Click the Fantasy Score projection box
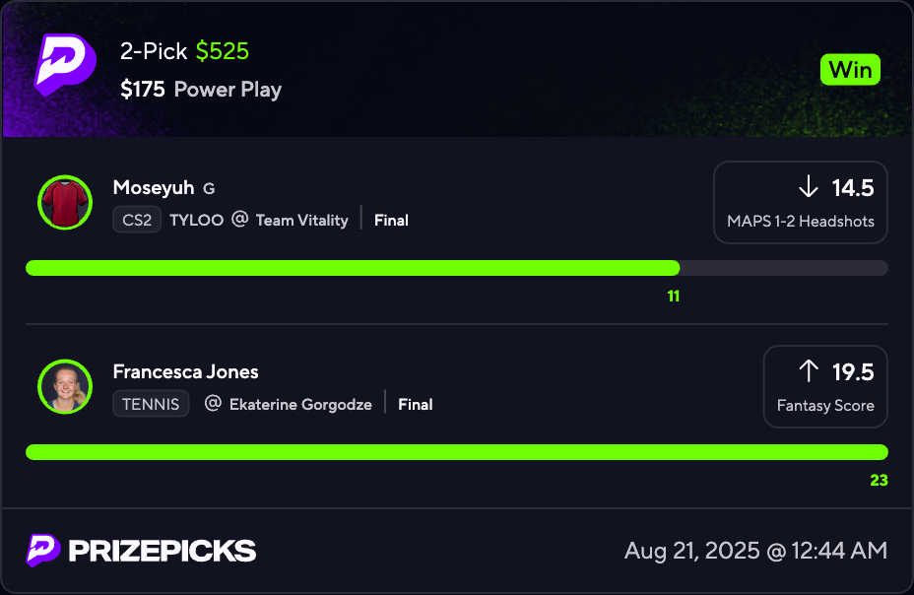Viewport: 914px width, 595px height. [825, 386]
